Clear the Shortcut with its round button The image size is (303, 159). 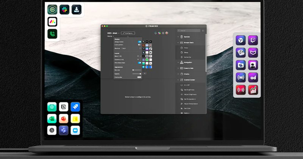140,49
